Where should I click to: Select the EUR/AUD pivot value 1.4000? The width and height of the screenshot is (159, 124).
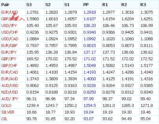90,79
